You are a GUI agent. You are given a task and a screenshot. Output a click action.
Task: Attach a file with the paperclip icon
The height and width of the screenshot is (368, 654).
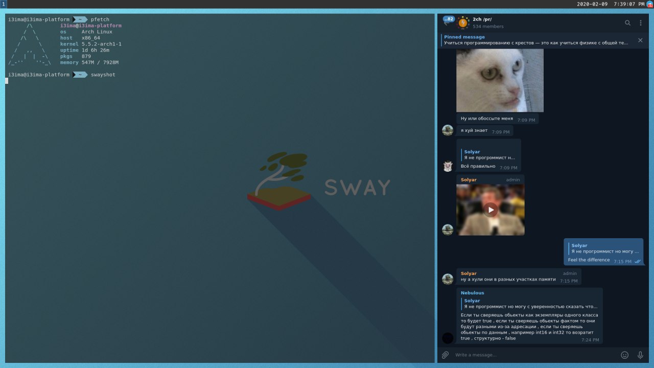[x=445, y=355]
